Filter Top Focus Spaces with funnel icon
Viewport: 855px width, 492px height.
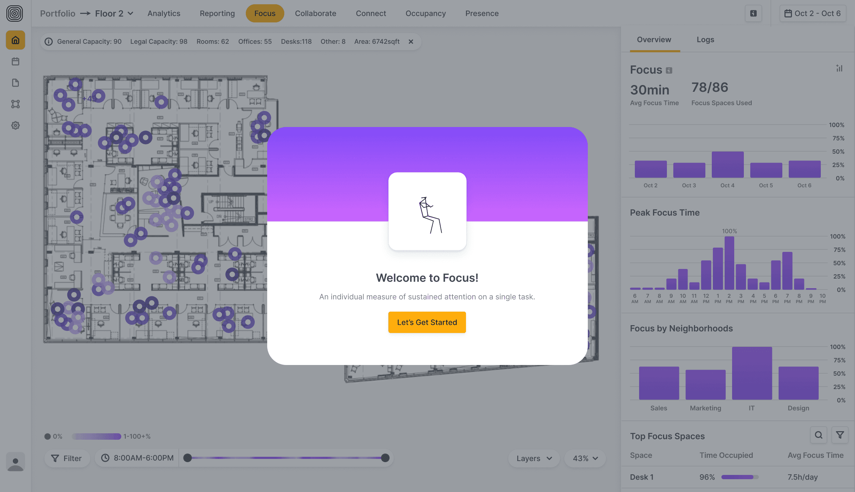coord(840,435)
